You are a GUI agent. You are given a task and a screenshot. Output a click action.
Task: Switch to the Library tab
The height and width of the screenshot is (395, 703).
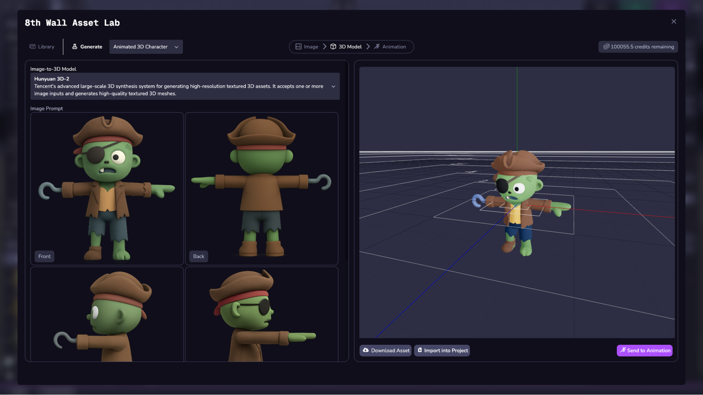click(x=42, y=47)
